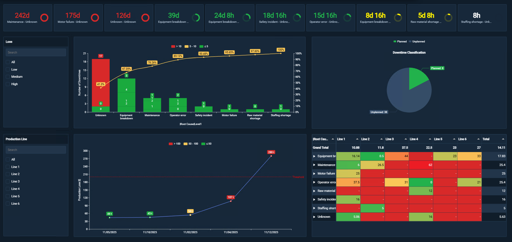Check the All box in the Loss filter

tap(8, 62)
